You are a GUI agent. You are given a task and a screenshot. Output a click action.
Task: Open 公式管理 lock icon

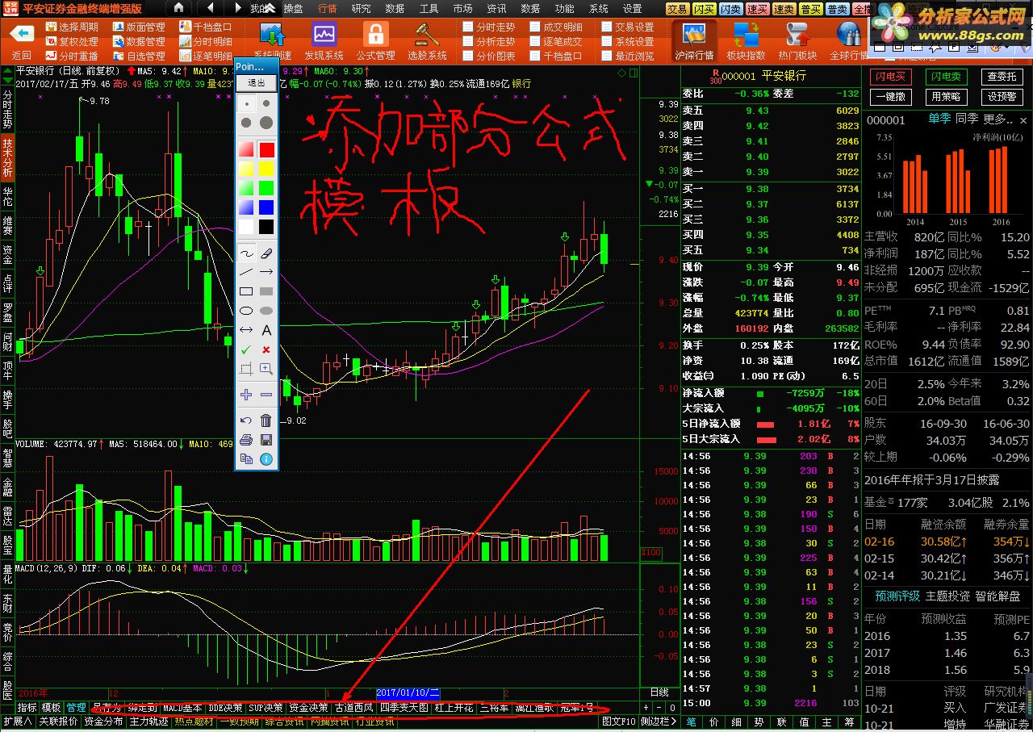click(x=375, y=34)
